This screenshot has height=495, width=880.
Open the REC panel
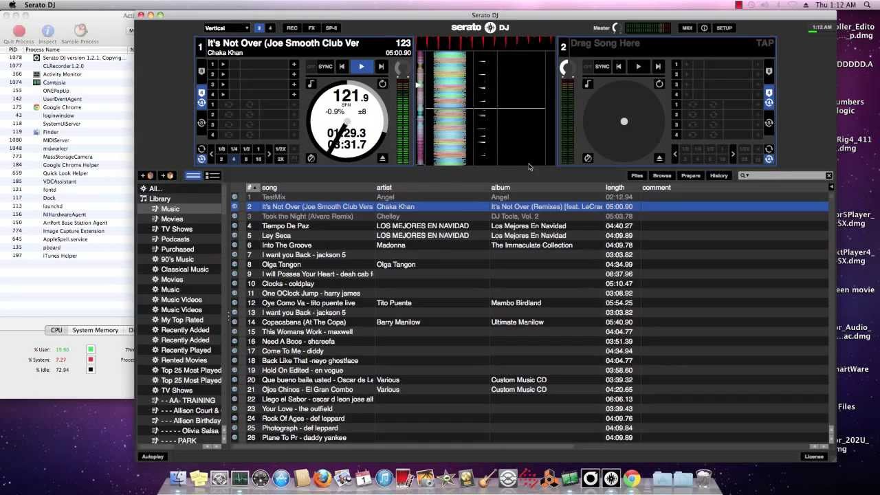[292, 28]
